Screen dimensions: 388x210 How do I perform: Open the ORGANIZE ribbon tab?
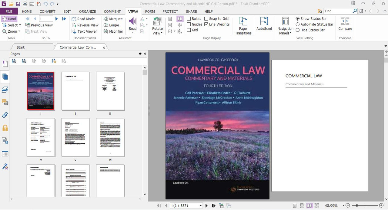tap(87, 11)
